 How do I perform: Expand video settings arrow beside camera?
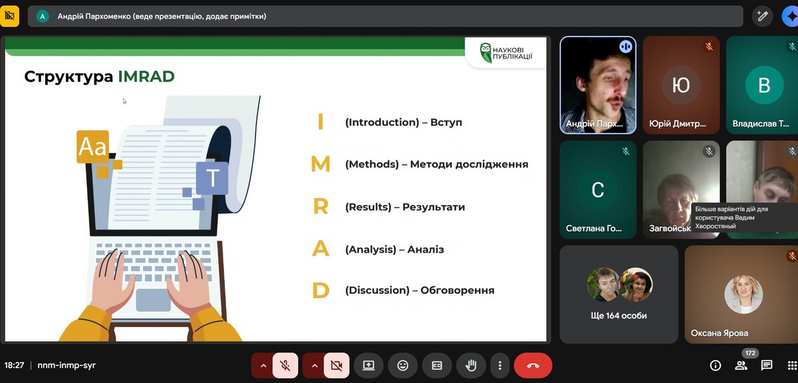[x=314, y=365]
